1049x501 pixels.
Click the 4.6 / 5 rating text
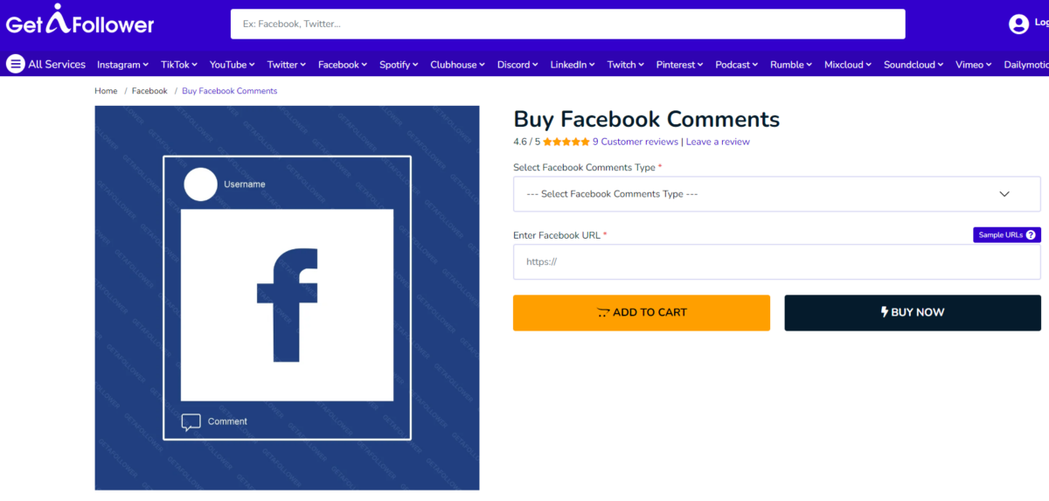click(x=527, y=142)
